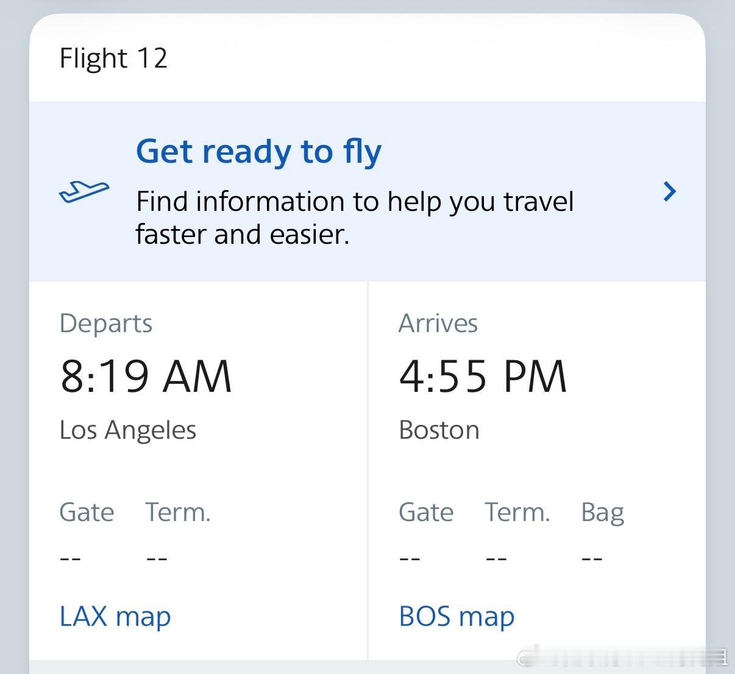Tap the 8:19 AM departure time
Viewport: 735px width, 674px height.
pyautogui.click(x=146, y=376)
